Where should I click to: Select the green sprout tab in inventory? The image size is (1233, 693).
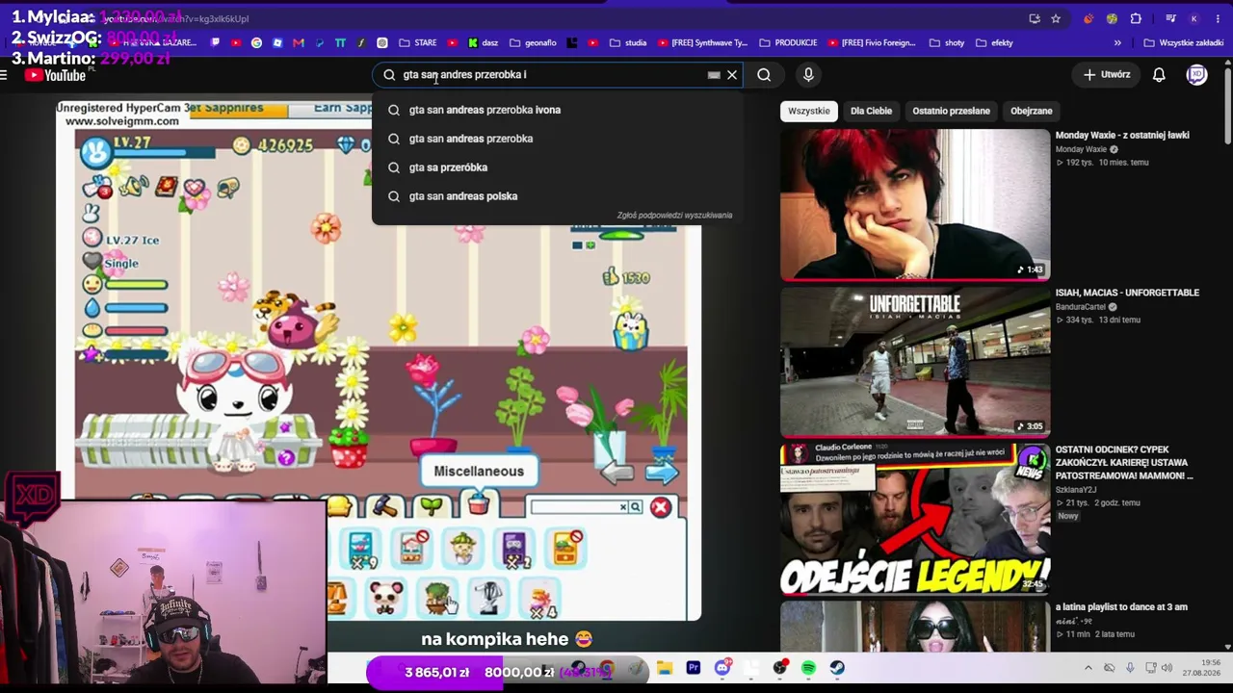tap(432, 506)
